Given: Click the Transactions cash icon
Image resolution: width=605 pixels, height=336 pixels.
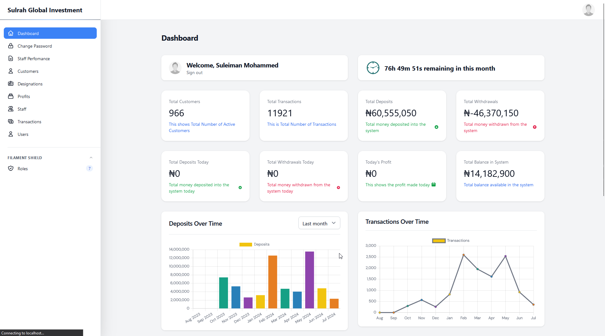Looking at the screenshot, I should click(11, 121).
